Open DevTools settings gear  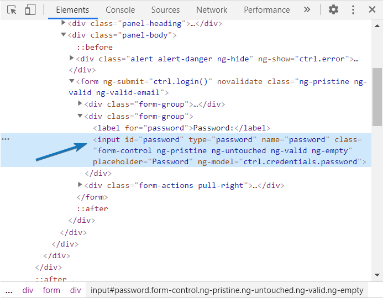point(333,10)
